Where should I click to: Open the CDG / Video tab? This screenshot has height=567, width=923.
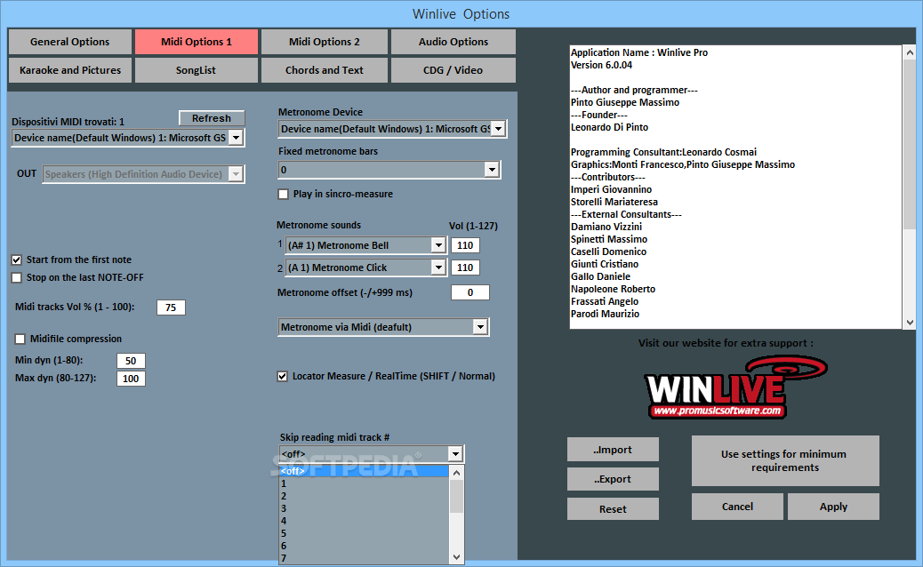click(453, 70)
